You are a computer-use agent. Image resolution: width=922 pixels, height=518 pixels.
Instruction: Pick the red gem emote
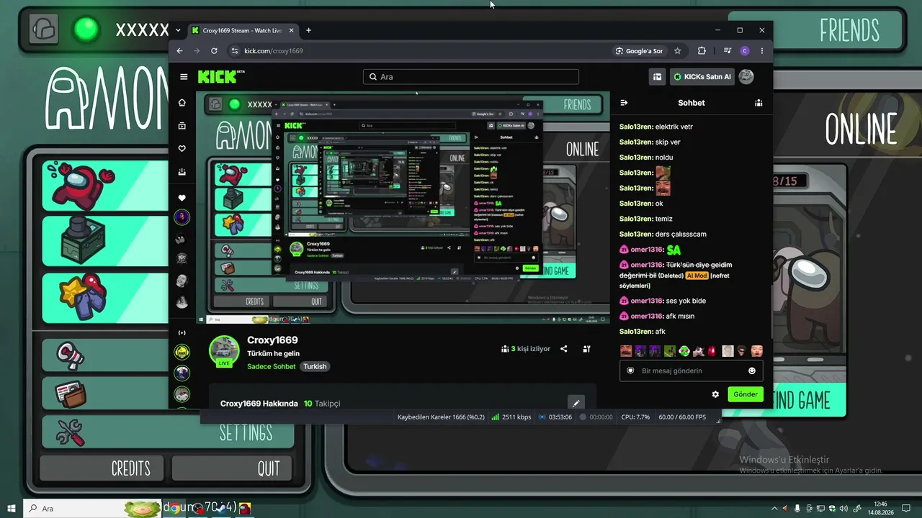click(712, 351)
